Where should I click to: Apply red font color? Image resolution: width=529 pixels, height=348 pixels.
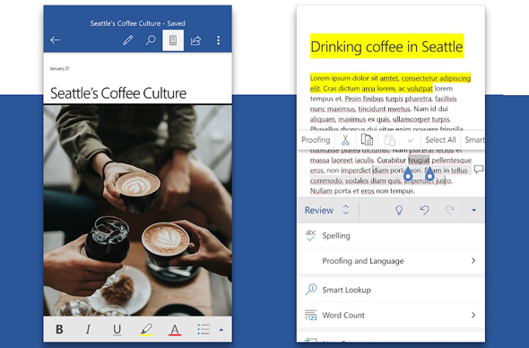pos(175,329)
